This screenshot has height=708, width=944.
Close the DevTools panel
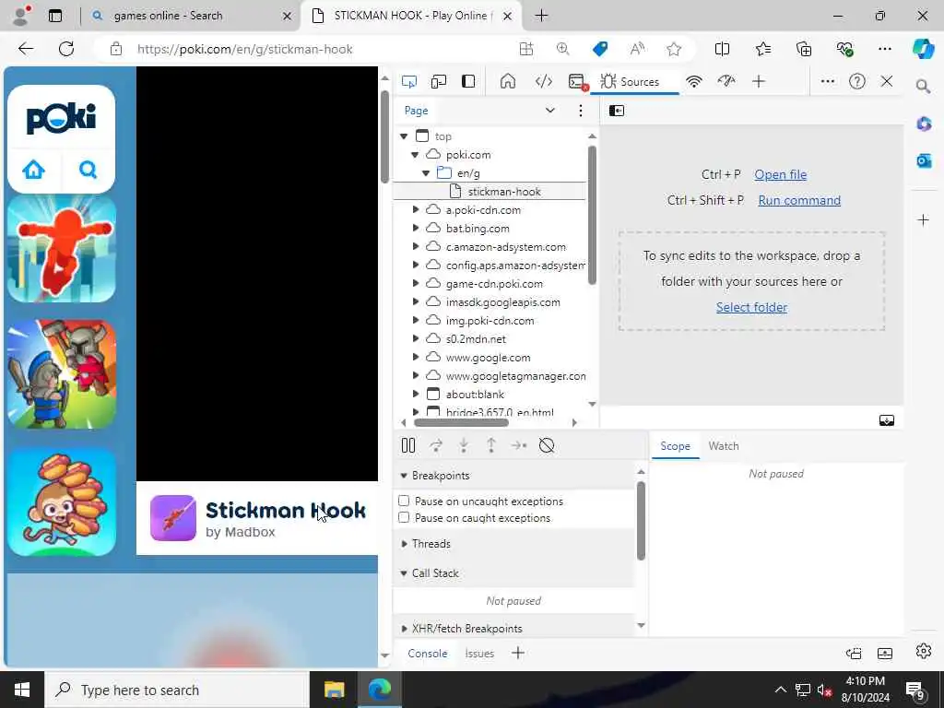click(x=887, y=81)
